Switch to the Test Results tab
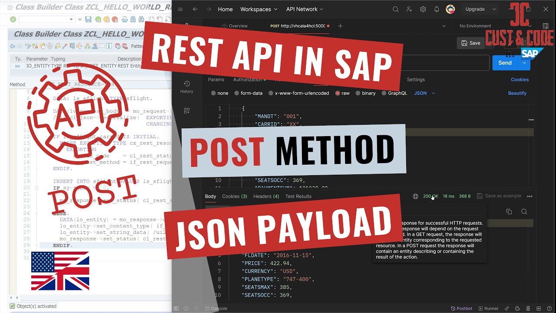 [298, 196]
